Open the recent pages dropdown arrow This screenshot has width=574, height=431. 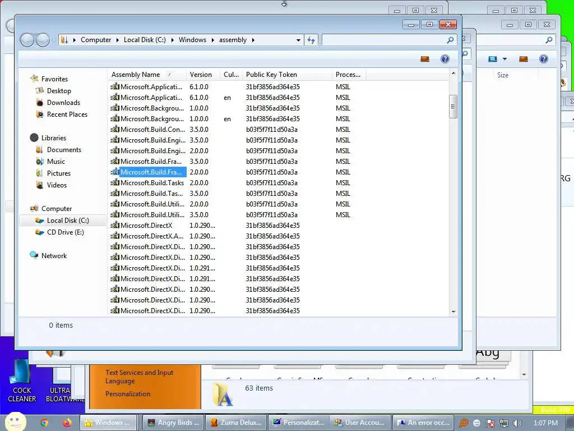[54, 40]
